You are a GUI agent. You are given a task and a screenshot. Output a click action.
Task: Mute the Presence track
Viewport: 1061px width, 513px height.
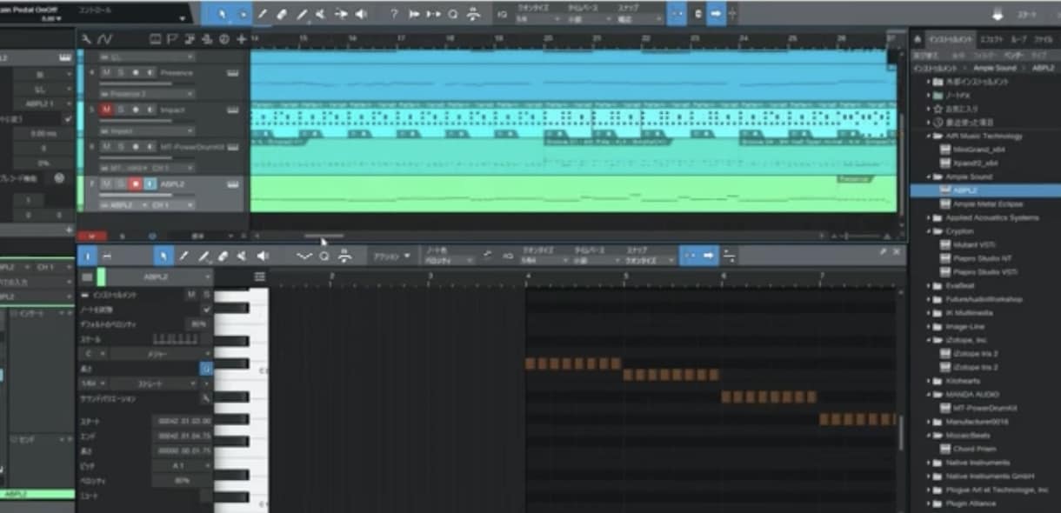coord(106,73)
